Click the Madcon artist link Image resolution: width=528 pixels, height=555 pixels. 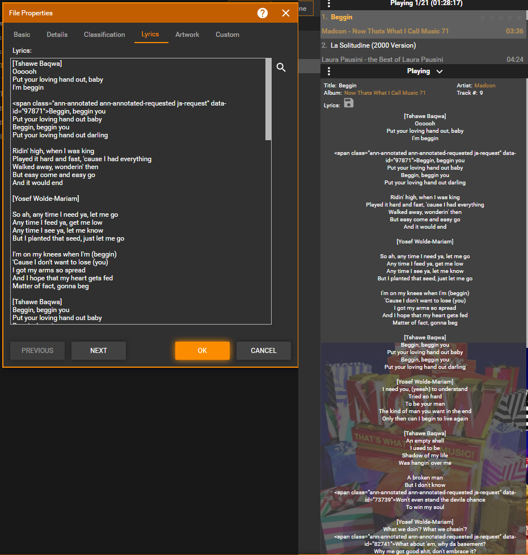click(x=485, y=86)
